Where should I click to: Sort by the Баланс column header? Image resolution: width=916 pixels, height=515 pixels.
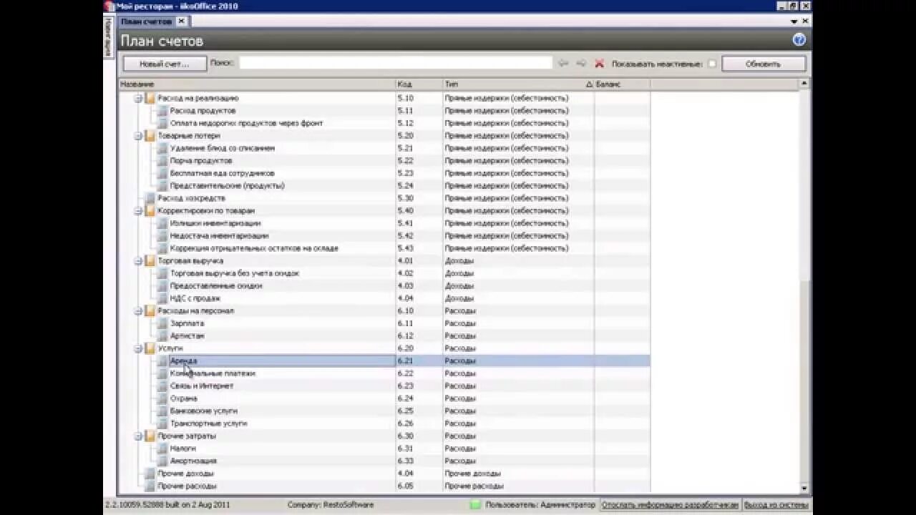(x=622, y=84)
